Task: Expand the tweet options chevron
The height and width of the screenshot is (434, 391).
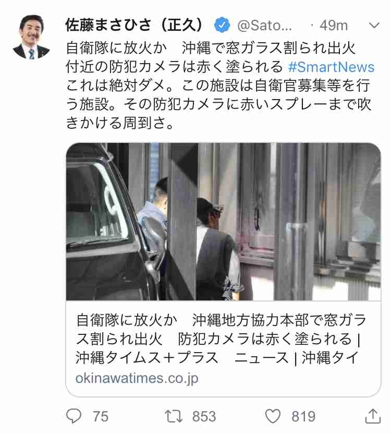Action: coord(374,26)
